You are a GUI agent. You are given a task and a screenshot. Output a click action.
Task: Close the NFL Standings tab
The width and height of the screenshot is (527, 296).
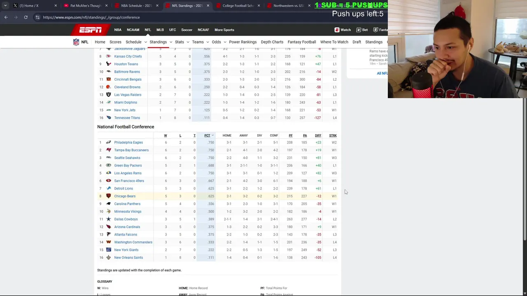[x=208, y=6]
